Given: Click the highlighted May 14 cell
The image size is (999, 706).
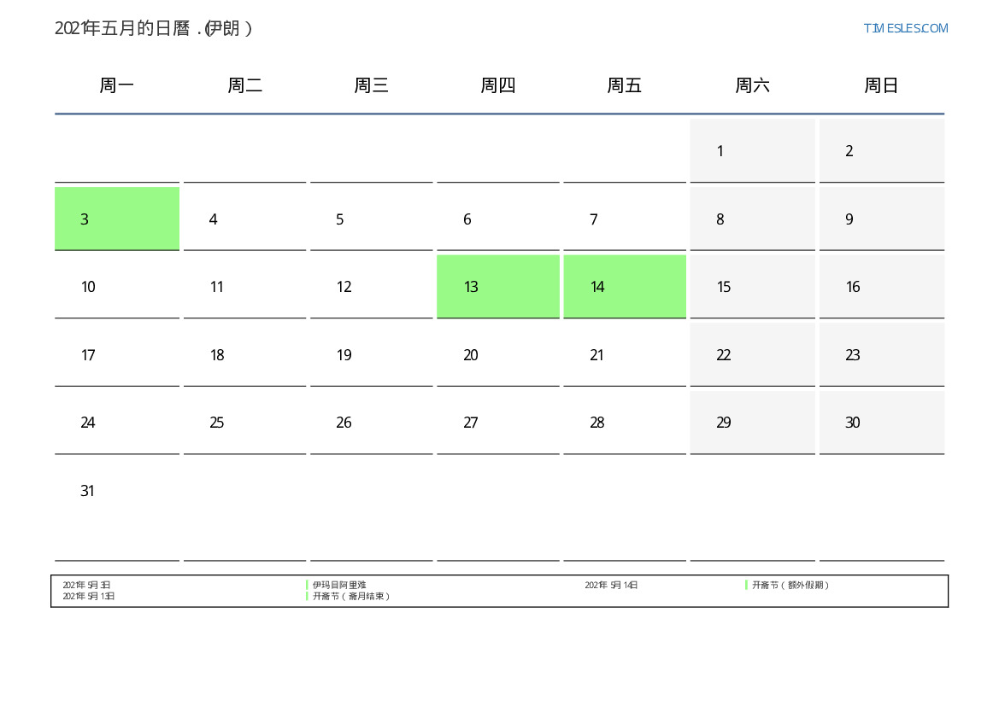Looking at the screenshot, I should (624, 286).
